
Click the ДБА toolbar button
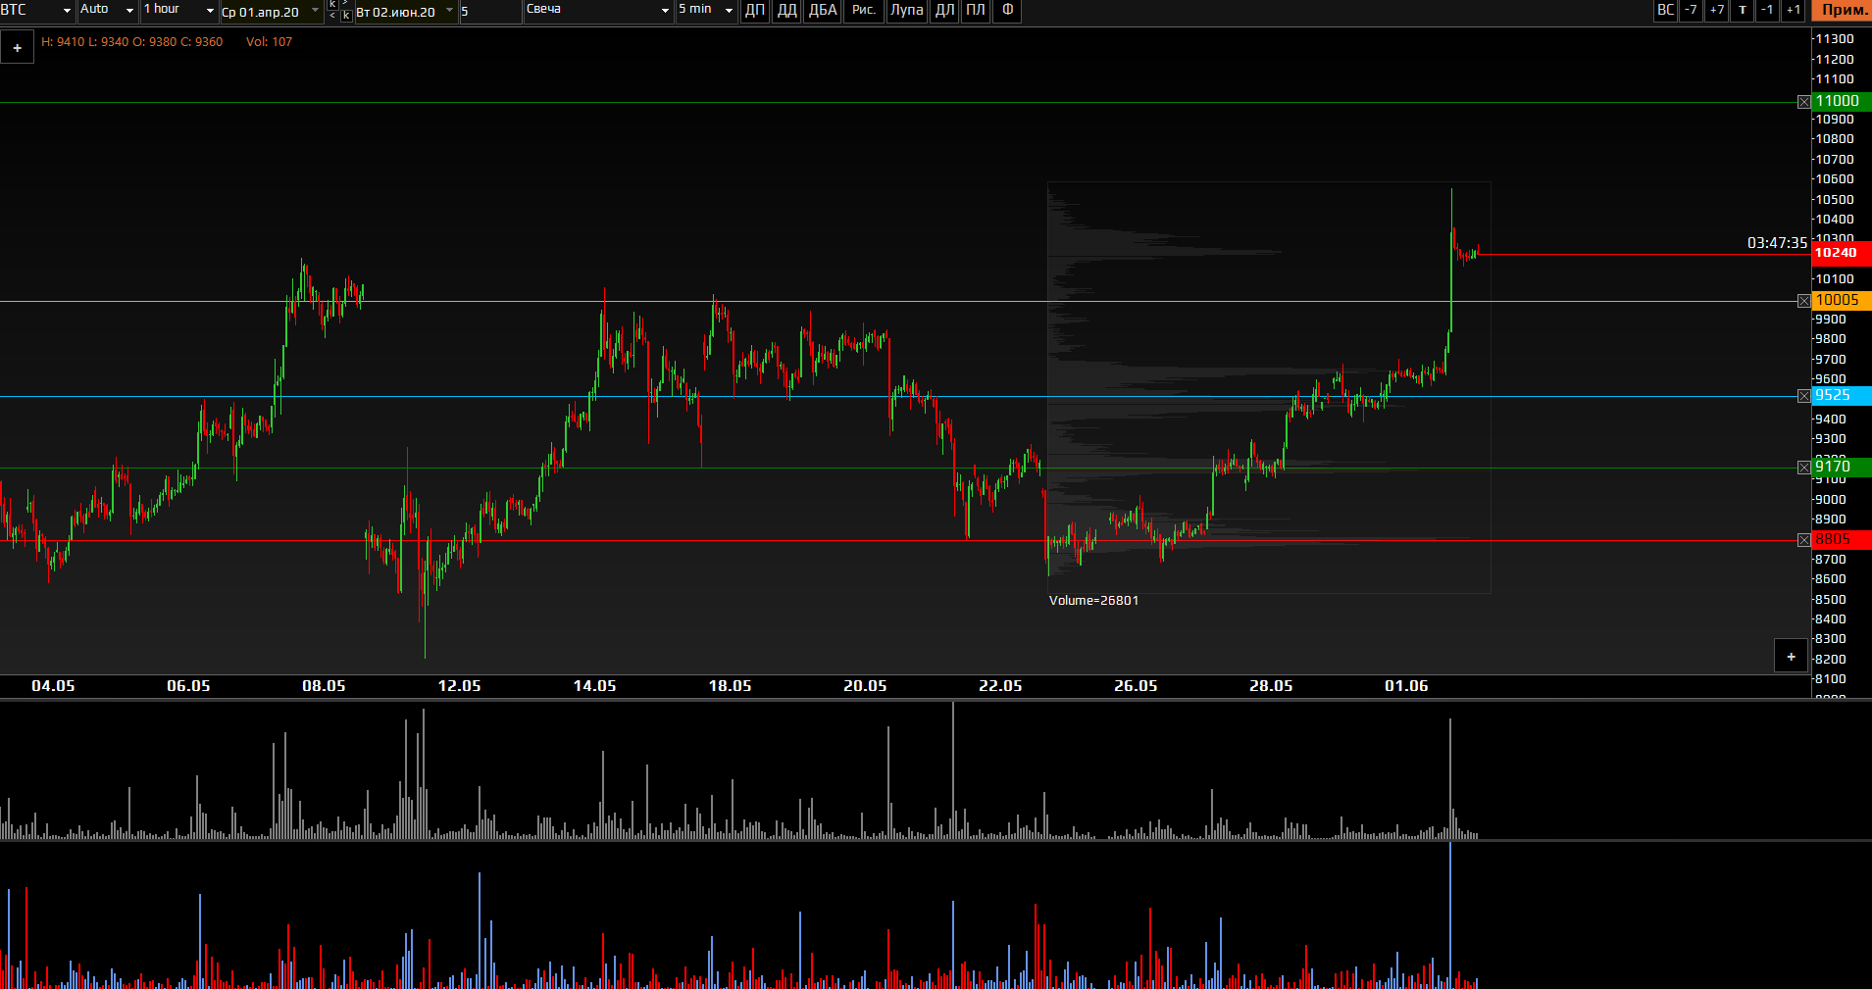tap(822, 11)
